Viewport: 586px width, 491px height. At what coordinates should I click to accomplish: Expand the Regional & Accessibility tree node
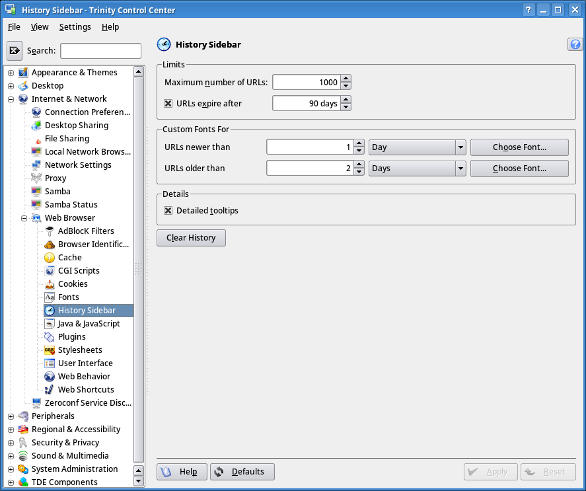11,430
